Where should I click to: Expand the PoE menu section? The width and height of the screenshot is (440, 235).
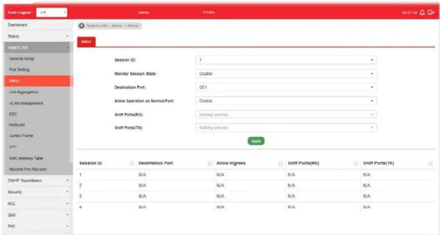38,226
